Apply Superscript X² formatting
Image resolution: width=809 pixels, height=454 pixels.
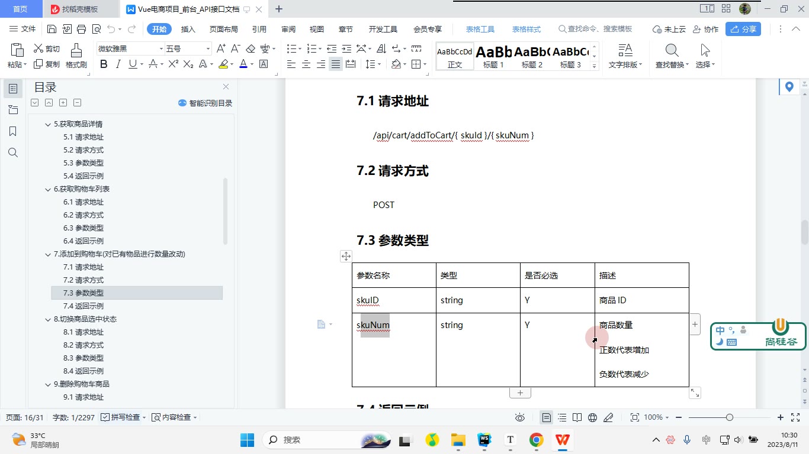click(174, 64)
